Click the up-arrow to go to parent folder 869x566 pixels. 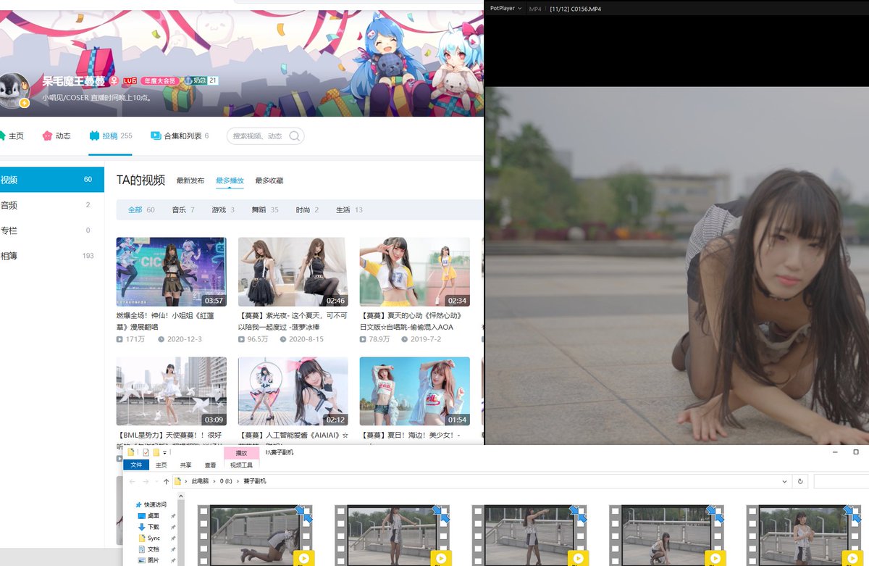pyautogui.click(x=167, y=480)
